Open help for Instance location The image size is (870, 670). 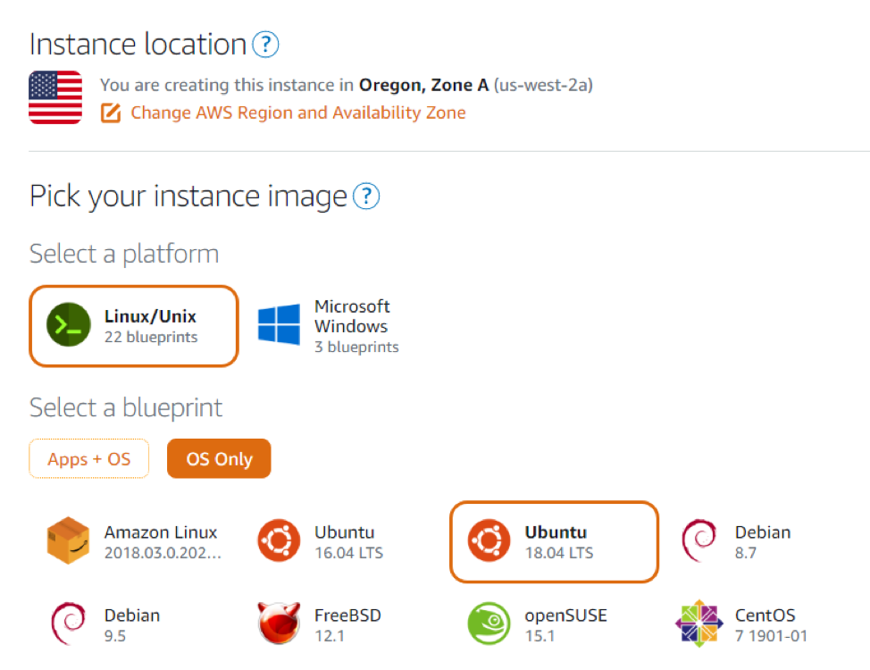[266, 45]
